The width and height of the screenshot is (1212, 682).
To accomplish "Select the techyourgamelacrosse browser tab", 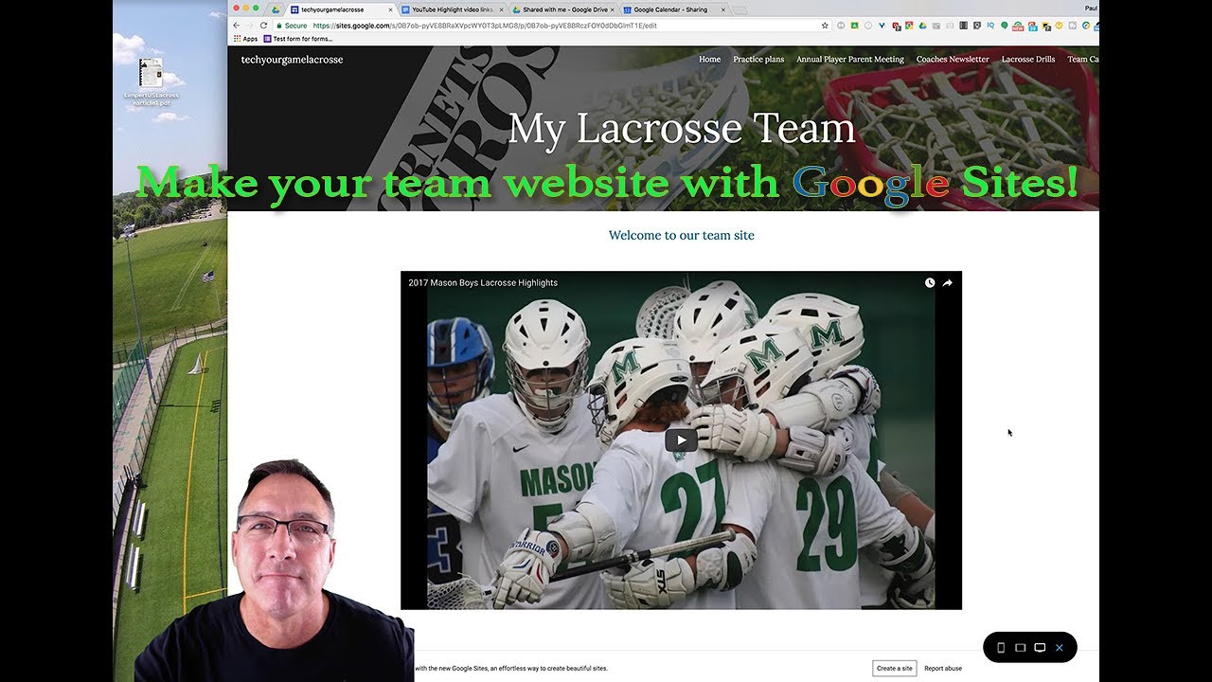I will (x=339, y=9).
